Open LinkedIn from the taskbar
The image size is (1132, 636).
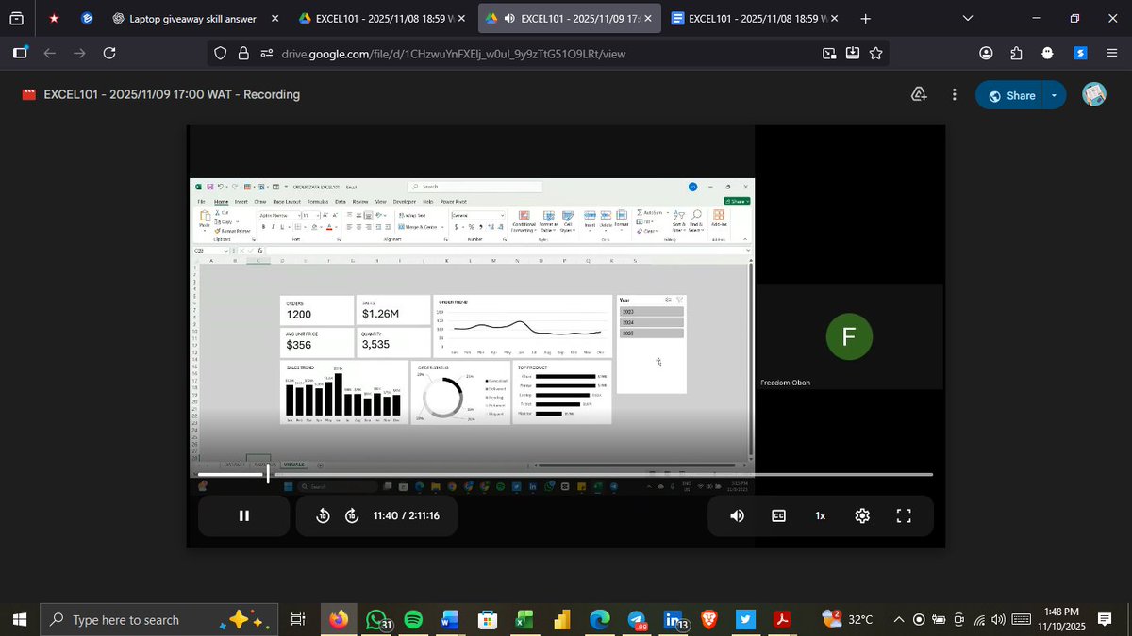point(675,620)
